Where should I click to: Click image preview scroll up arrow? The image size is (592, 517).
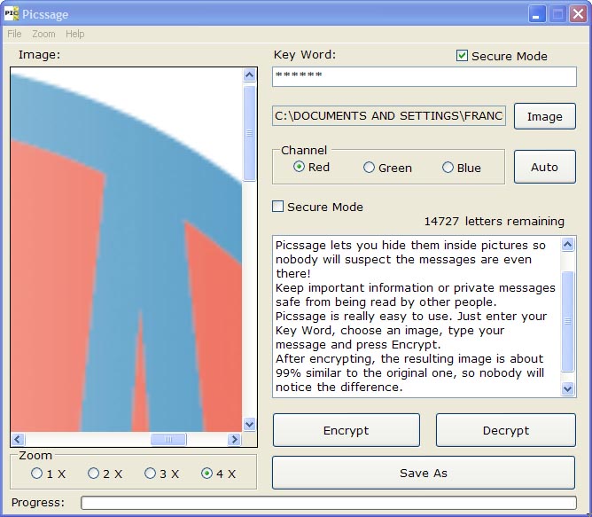click(249, 74)
